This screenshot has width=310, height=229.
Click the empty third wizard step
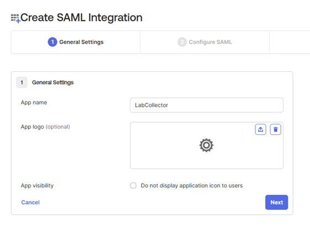coord(290,42)
